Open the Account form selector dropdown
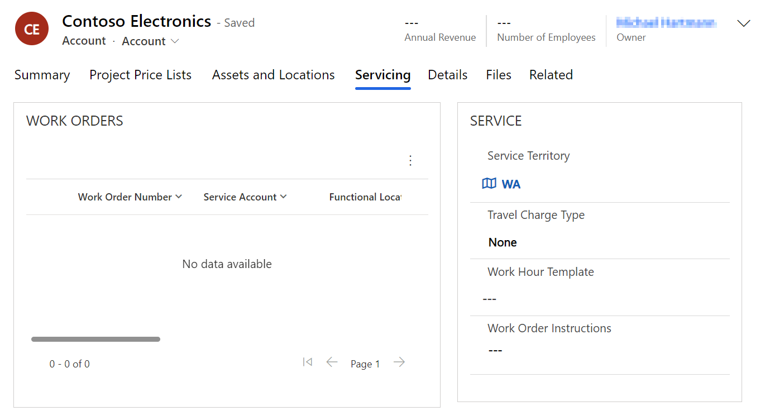 click(150, 41)
